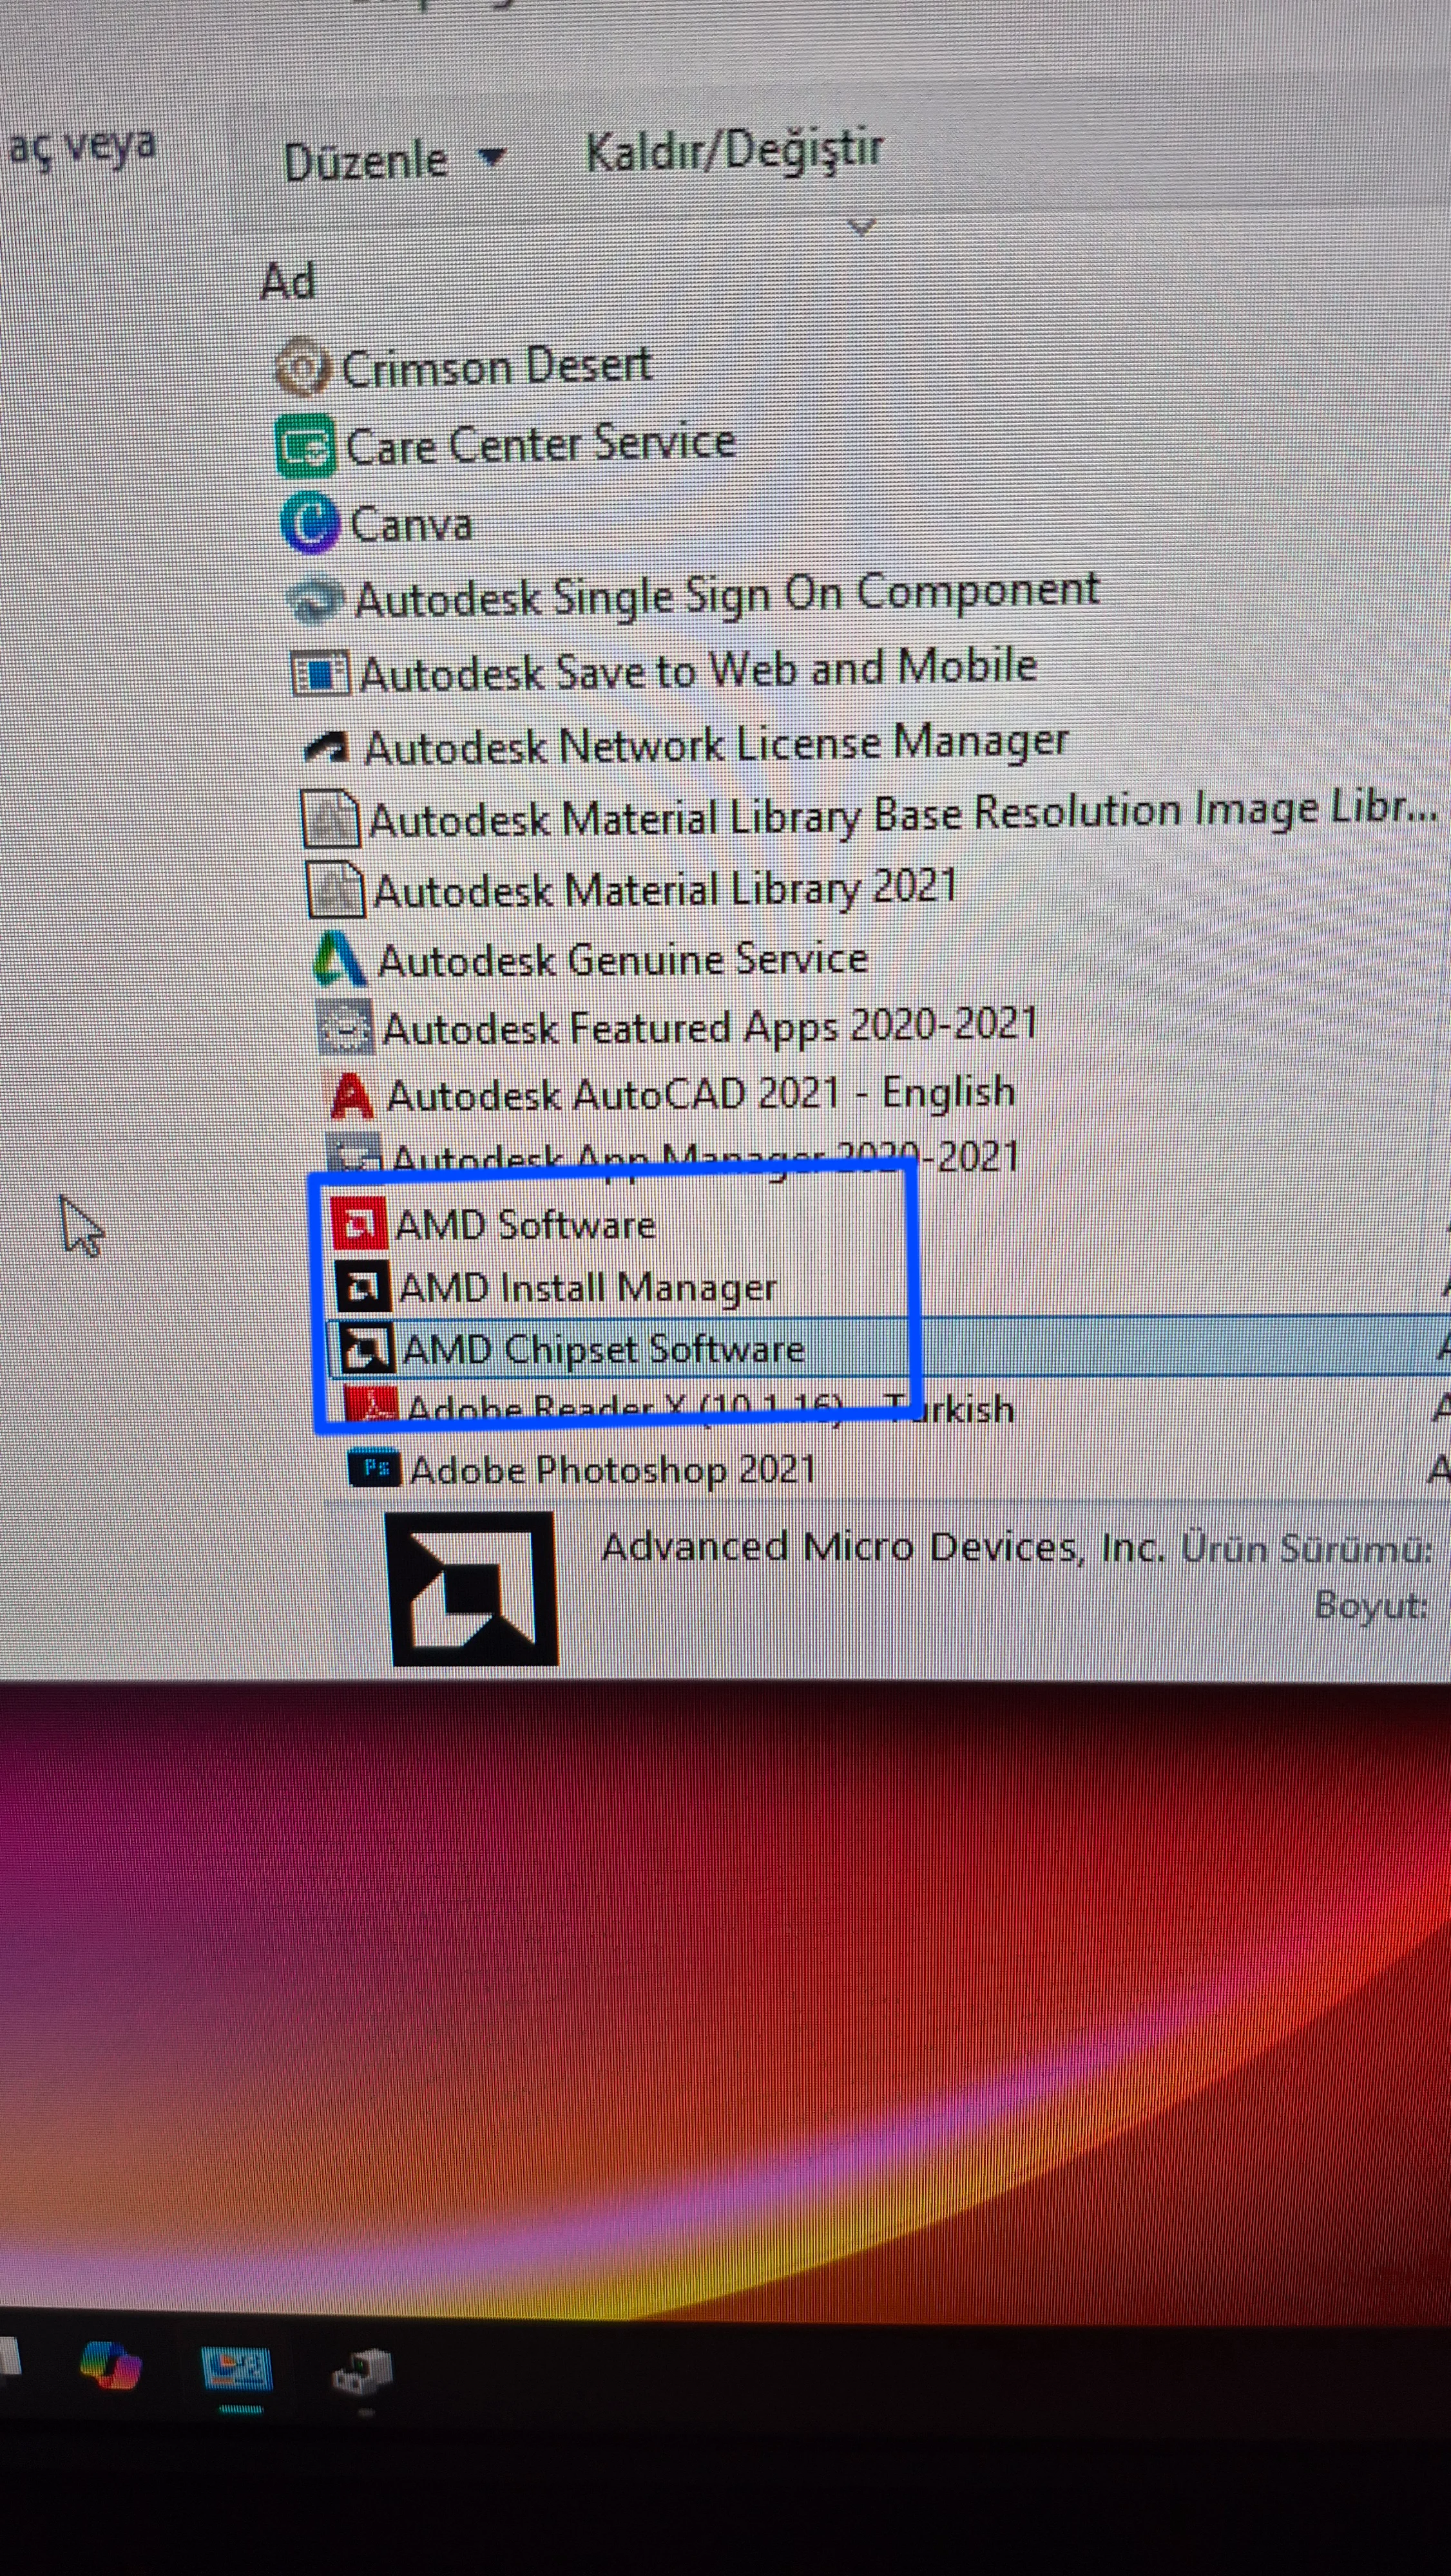Sort by the Ad column header
Screen dimensions: 1451x2576
tap(287, 282)
